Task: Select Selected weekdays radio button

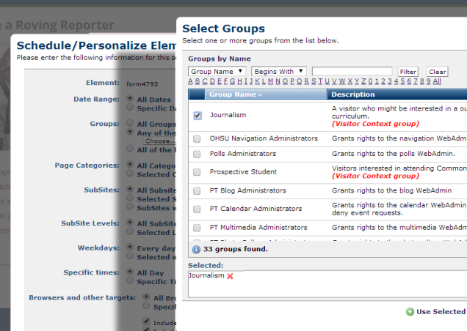Action: [x=130, y=256]
